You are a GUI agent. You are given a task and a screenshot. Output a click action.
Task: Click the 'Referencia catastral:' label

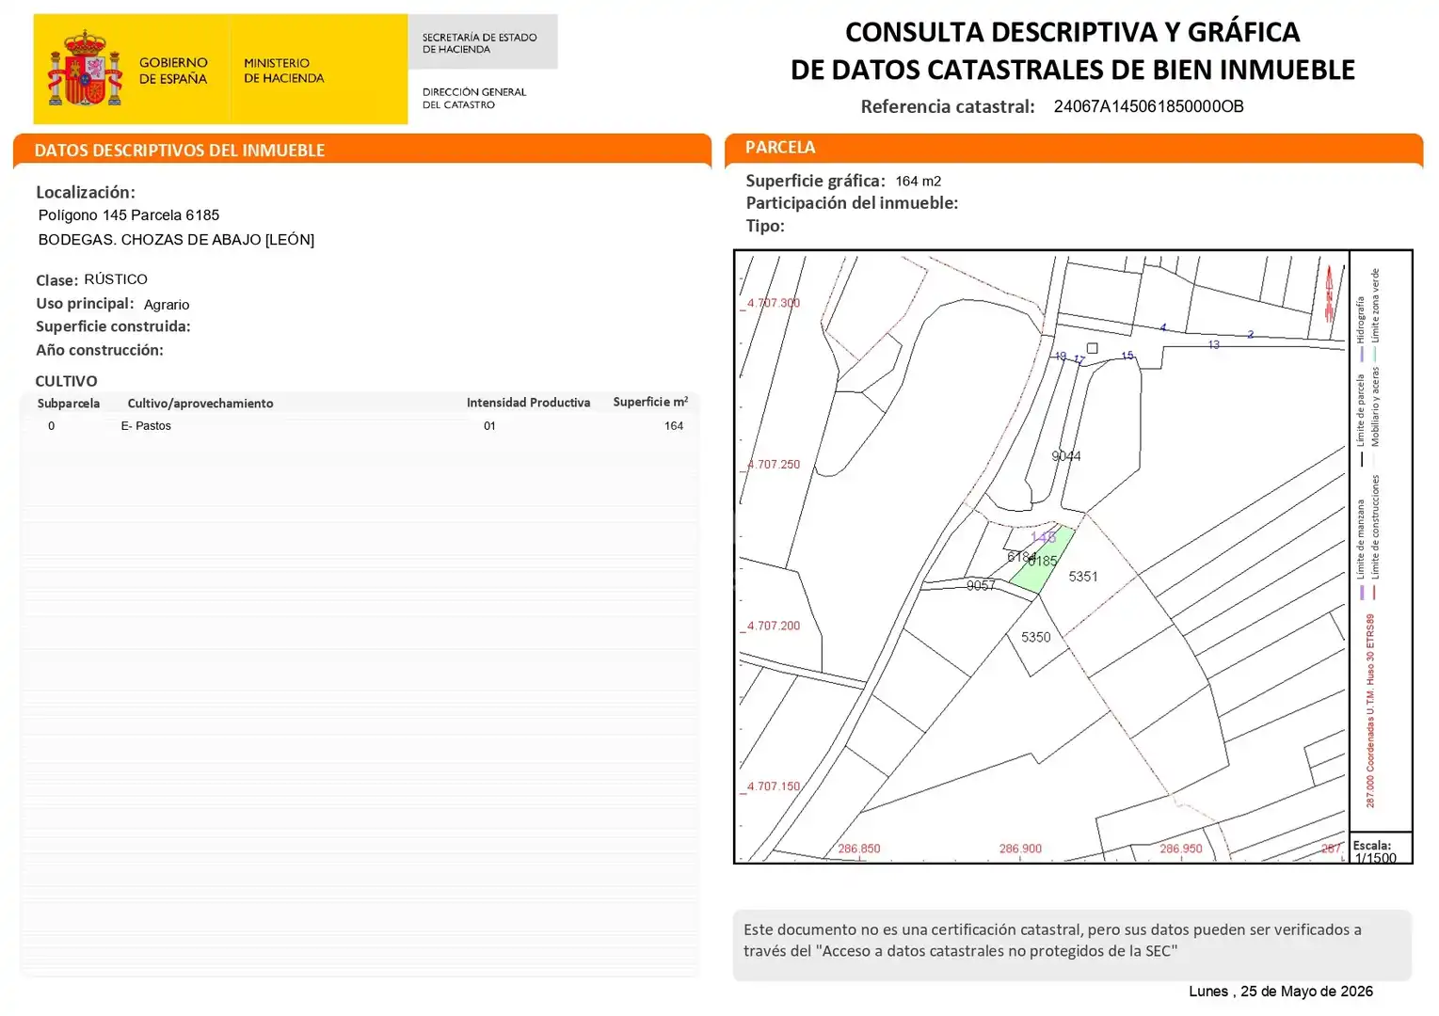948,106
